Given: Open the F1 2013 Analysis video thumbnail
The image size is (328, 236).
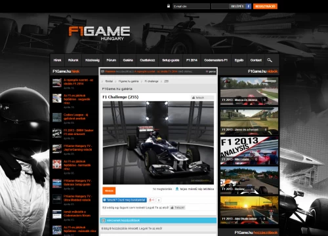Looking at the screenshot, I should click(249, 151).
